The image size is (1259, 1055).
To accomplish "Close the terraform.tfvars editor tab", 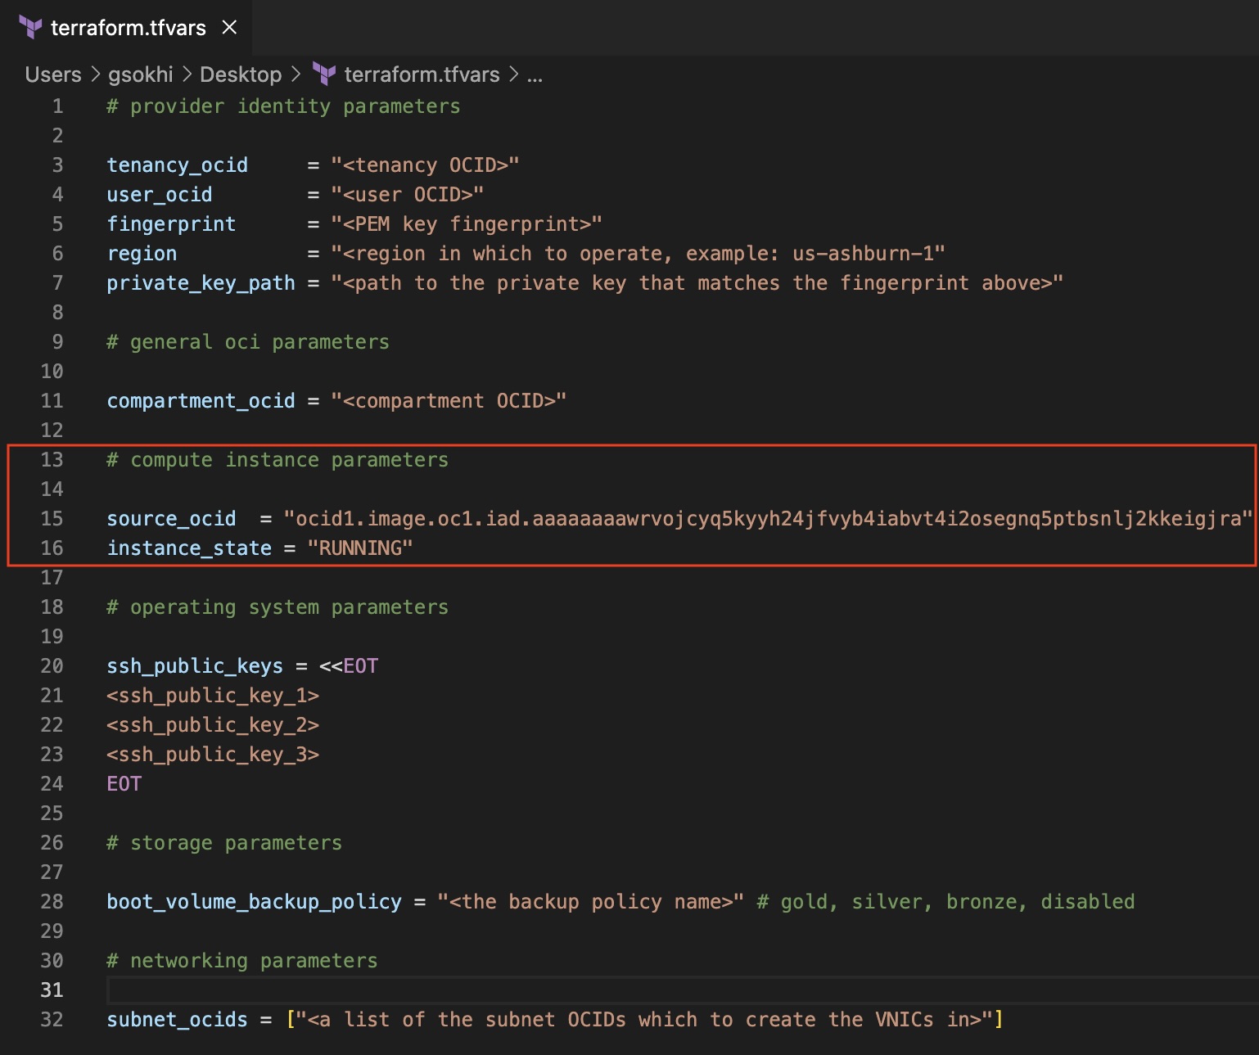I will coord(228,27).
